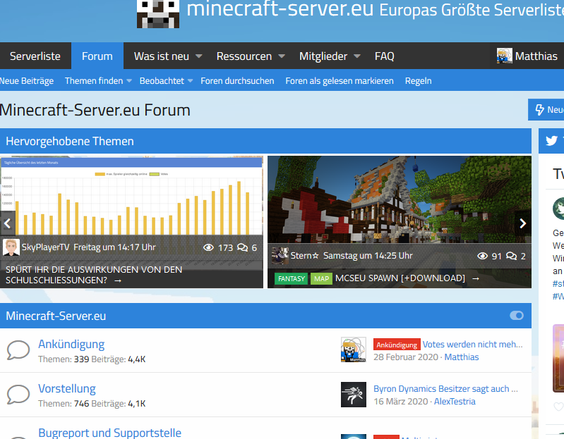The image size is (564, 439).
Task: Click the MAP tag label
Action: click(322, 278)
